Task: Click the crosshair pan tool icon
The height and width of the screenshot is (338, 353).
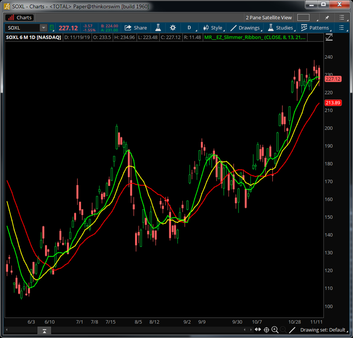Action: pos(266,330)
